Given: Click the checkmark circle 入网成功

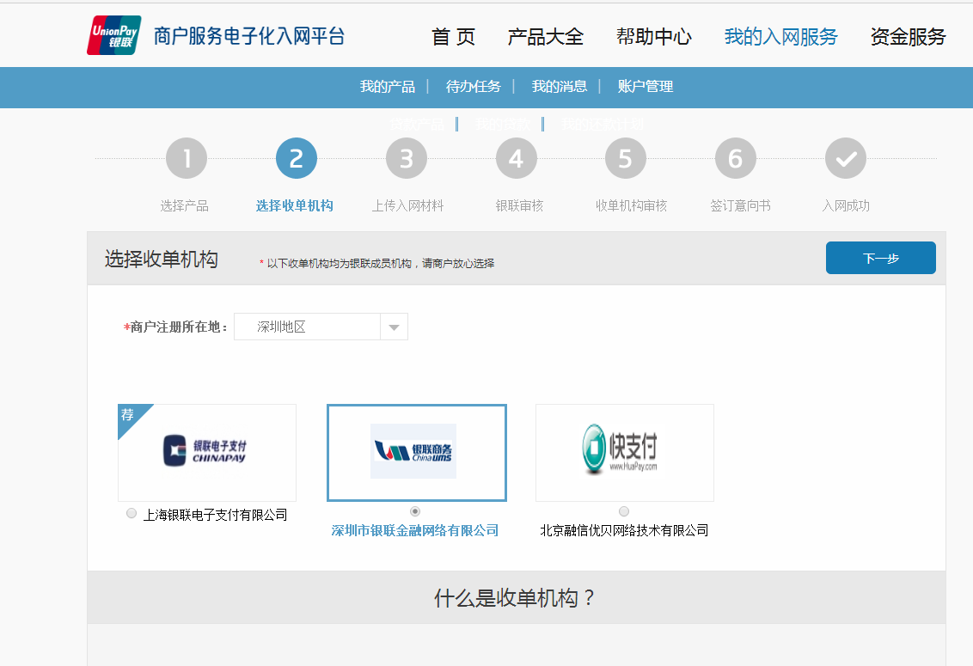Looking at the screenshot, I should 846,159.
